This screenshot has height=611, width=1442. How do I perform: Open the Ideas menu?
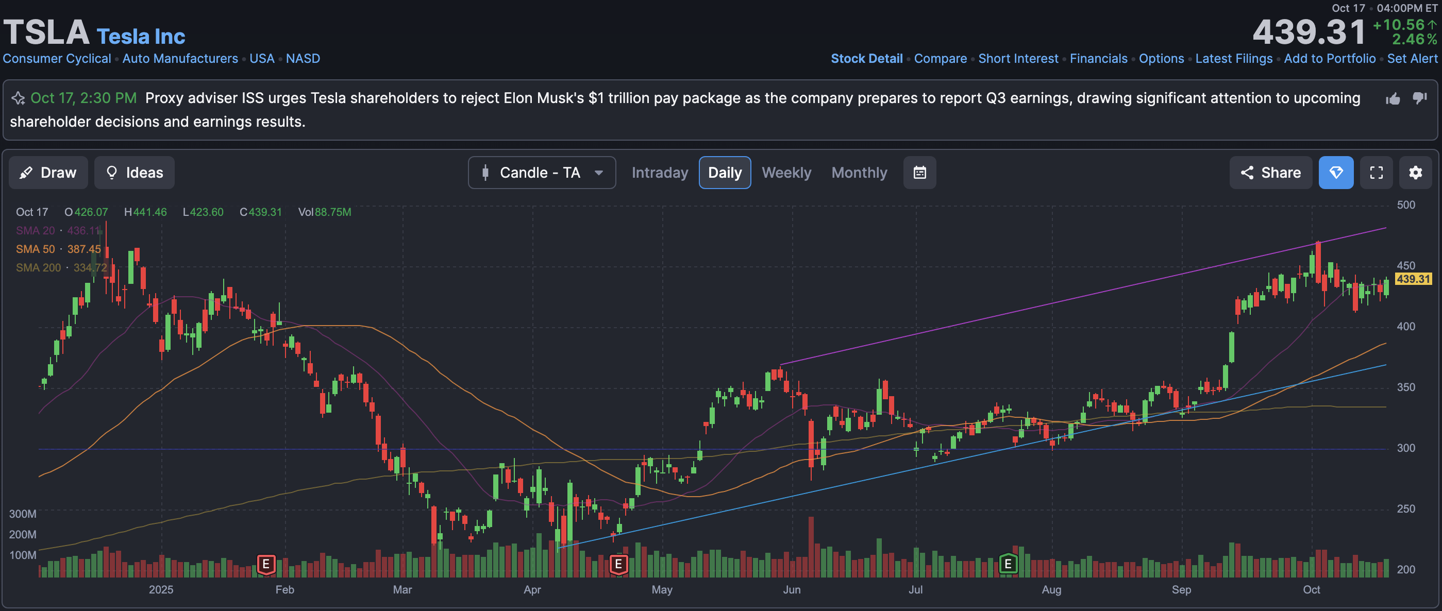pyautogui.click(x=135, y=173)
